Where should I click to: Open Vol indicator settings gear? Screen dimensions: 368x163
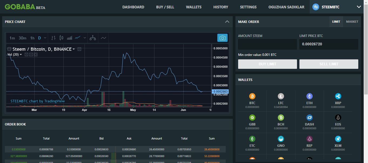[31, 55]
